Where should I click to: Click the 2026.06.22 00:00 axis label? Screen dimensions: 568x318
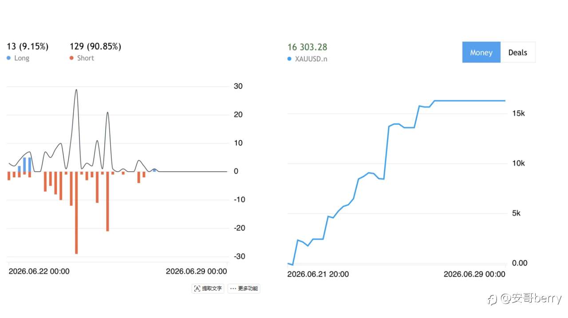[x=39, y=271]
